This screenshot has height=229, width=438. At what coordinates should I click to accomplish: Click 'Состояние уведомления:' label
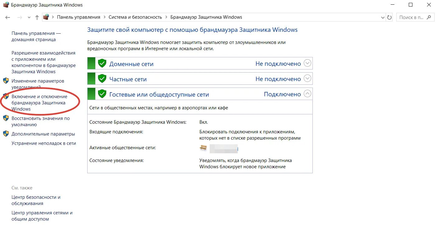click(x=117, y=160)
